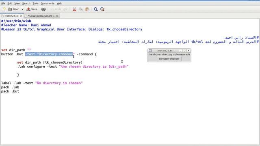Click the Directory chooser button in Tk window
This screenshot has height=146, width=260.
[169, 59]
